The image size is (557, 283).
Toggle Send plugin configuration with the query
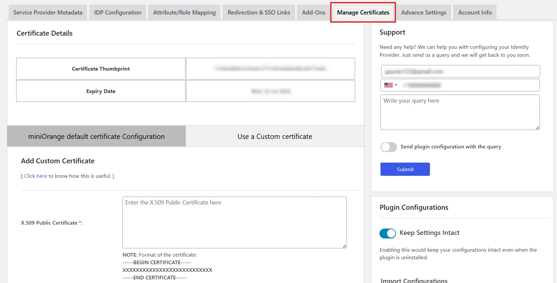click(x=389, y=147)
